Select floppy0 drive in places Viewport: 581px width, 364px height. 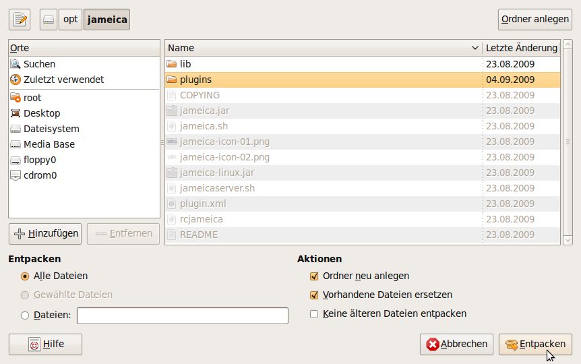click(x=84, y=160)
